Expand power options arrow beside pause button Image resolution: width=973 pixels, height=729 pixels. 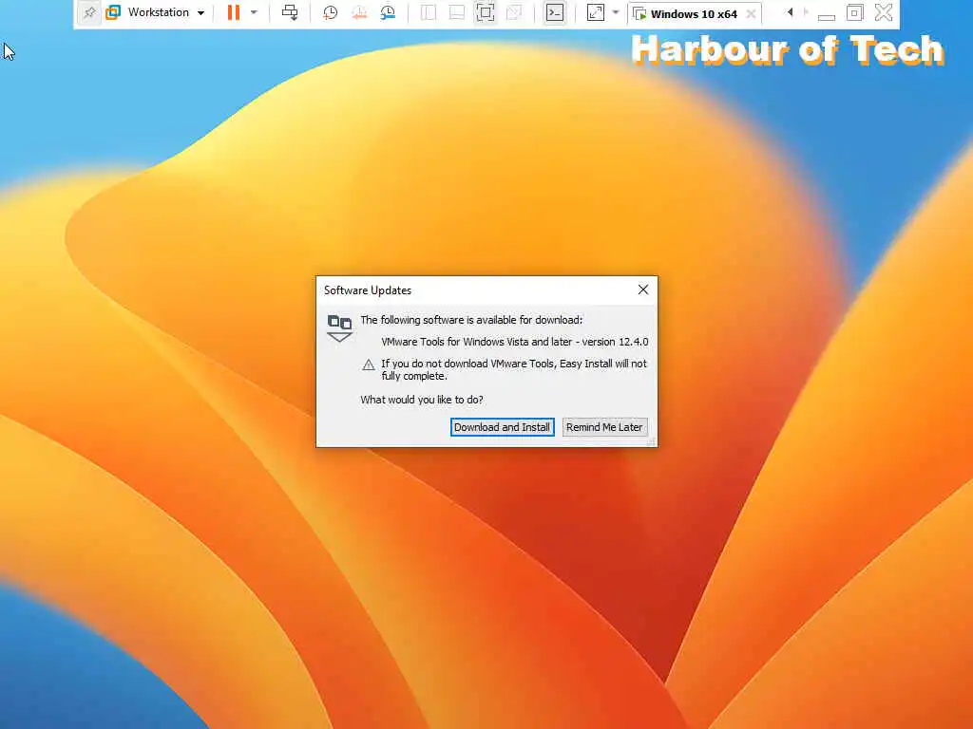click(x=254, y=12)
